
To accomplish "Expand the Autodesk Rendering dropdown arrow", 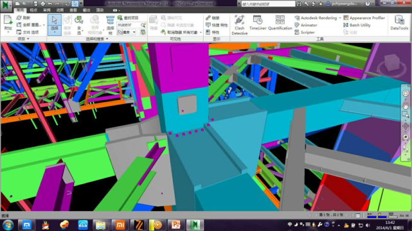I will (x=340, y=18).
